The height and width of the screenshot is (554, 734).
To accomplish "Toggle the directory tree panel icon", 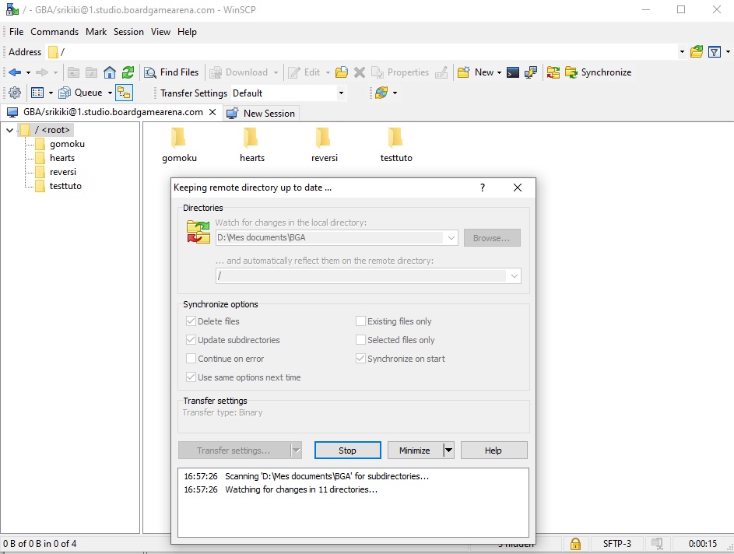I will tap(124, 93).
